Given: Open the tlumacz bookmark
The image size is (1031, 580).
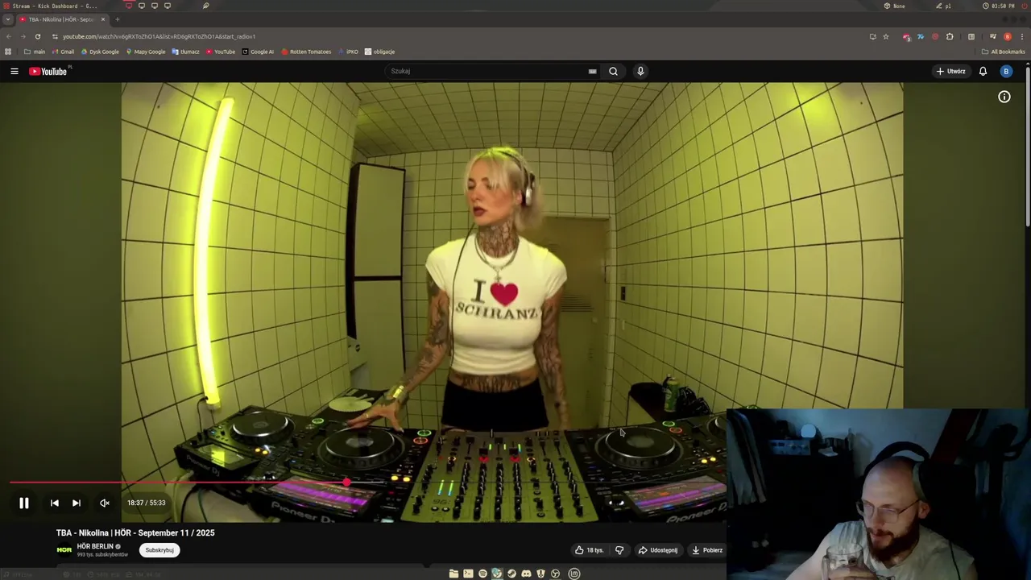Looking at the screenshot, I should click(x=185, y=52).
